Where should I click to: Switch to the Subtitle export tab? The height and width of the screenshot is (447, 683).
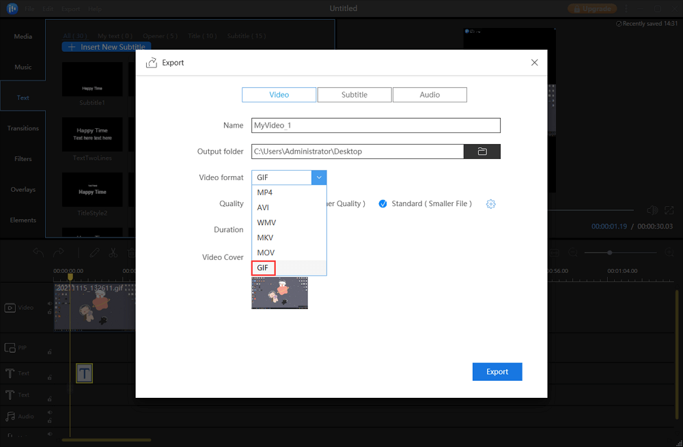(354, 95)
